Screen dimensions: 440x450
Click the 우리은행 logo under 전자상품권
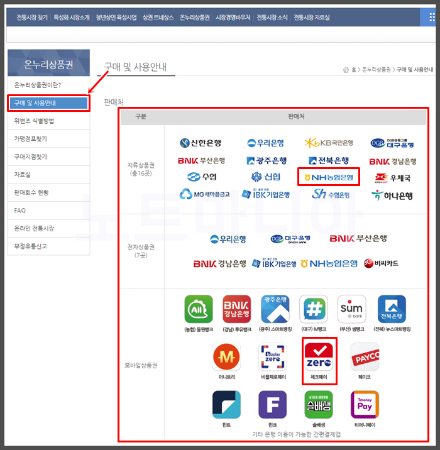[x=228, y=239]
